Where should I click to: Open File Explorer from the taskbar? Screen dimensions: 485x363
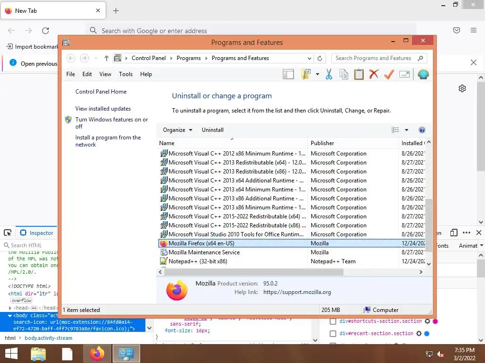click(38, 354)
